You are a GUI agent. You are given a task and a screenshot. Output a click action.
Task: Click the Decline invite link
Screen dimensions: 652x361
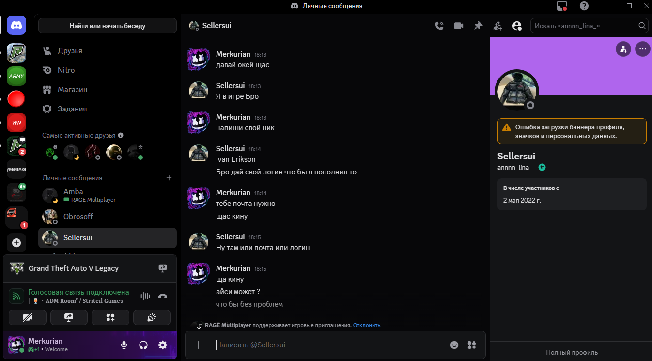[x=367, y=325]
